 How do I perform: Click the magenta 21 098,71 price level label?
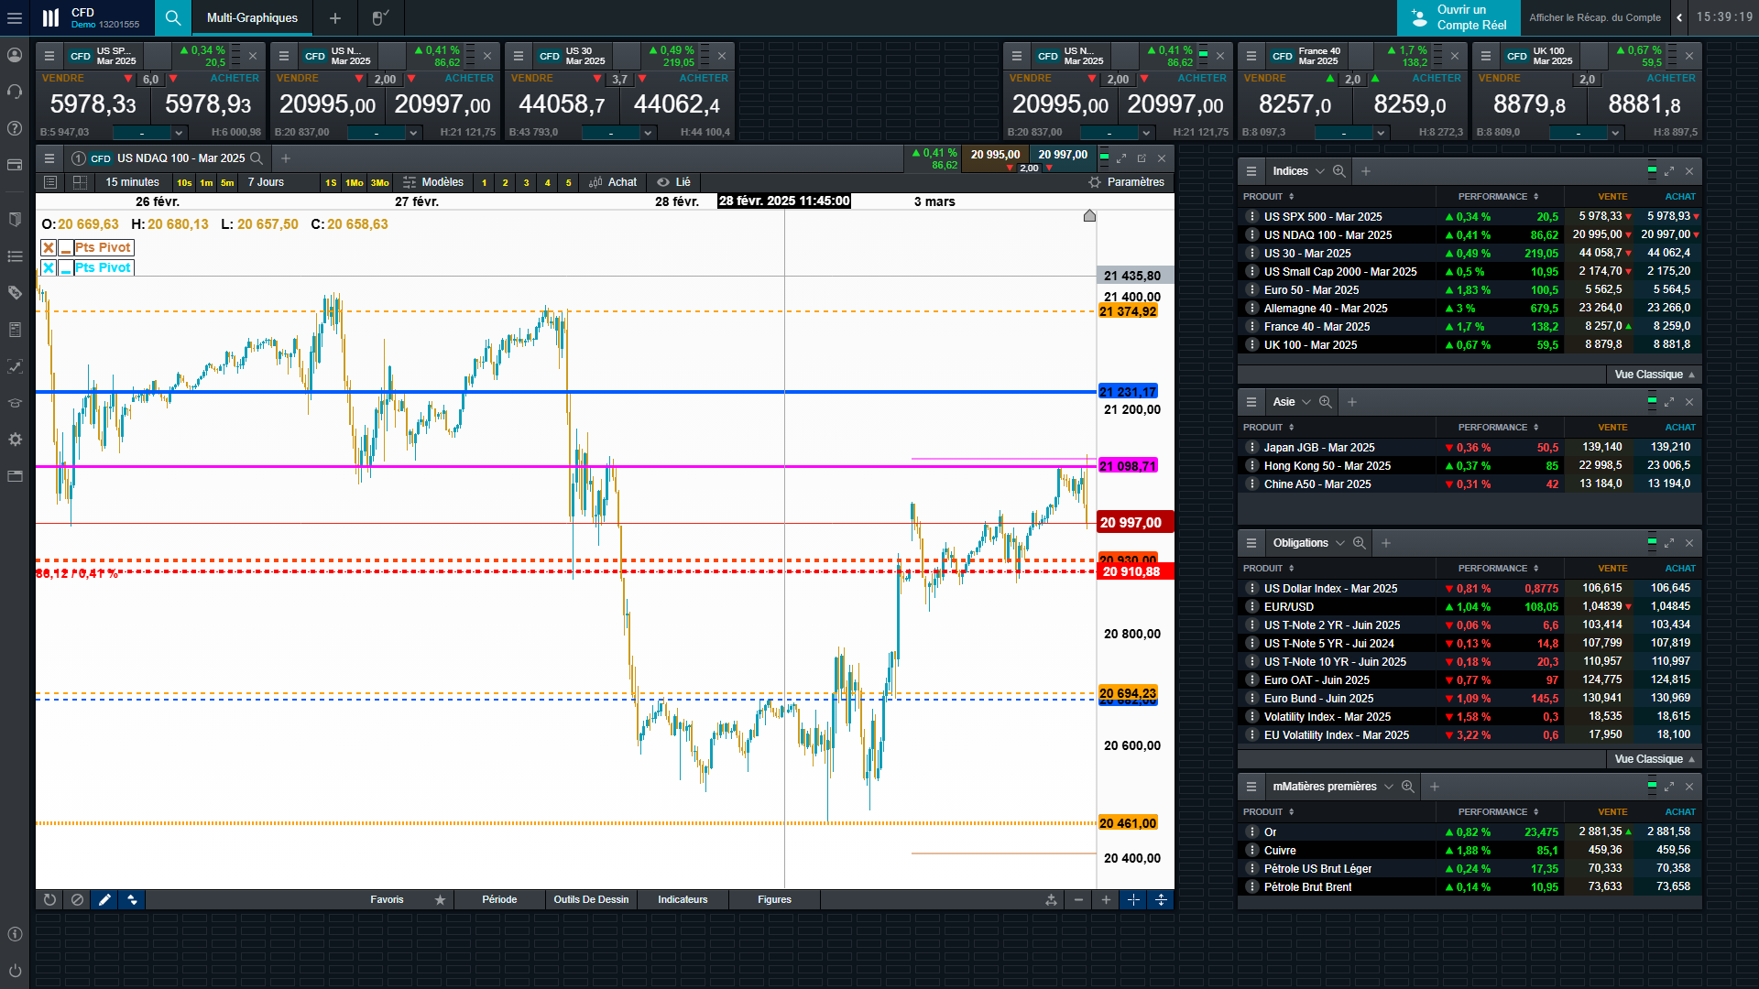(1128, 466)
